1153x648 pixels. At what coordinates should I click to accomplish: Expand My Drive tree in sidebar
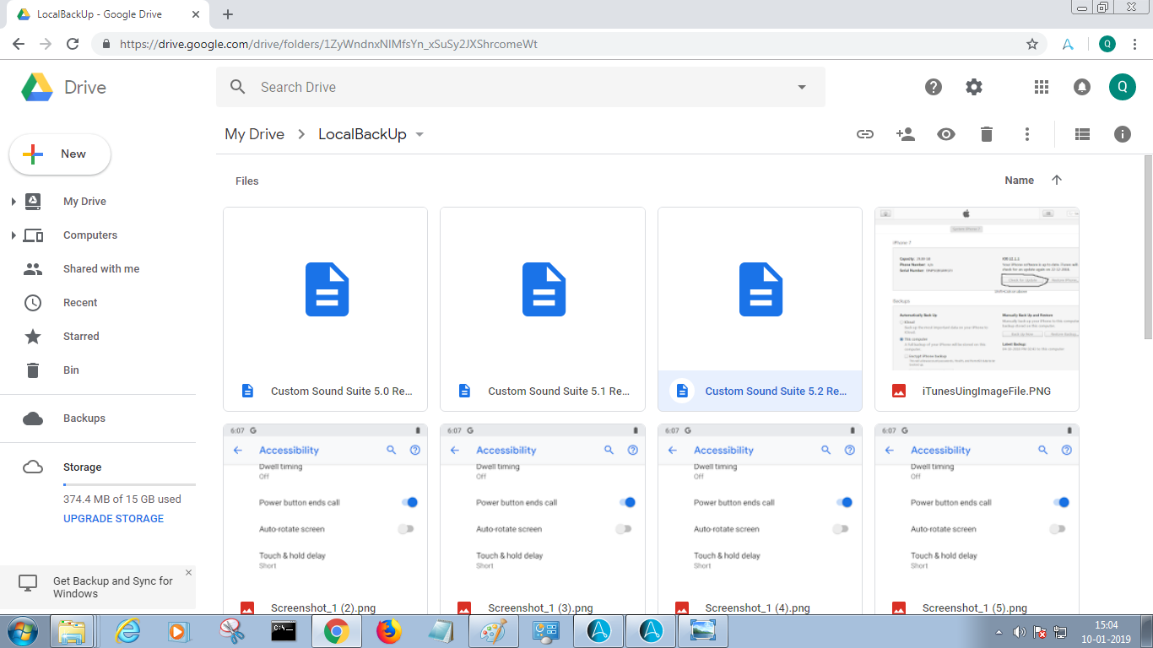click(14, 202)
